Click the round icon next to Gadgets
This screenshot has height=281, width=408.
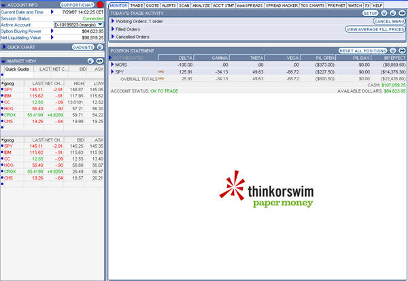pyautogui.click(x=99, y=47)
